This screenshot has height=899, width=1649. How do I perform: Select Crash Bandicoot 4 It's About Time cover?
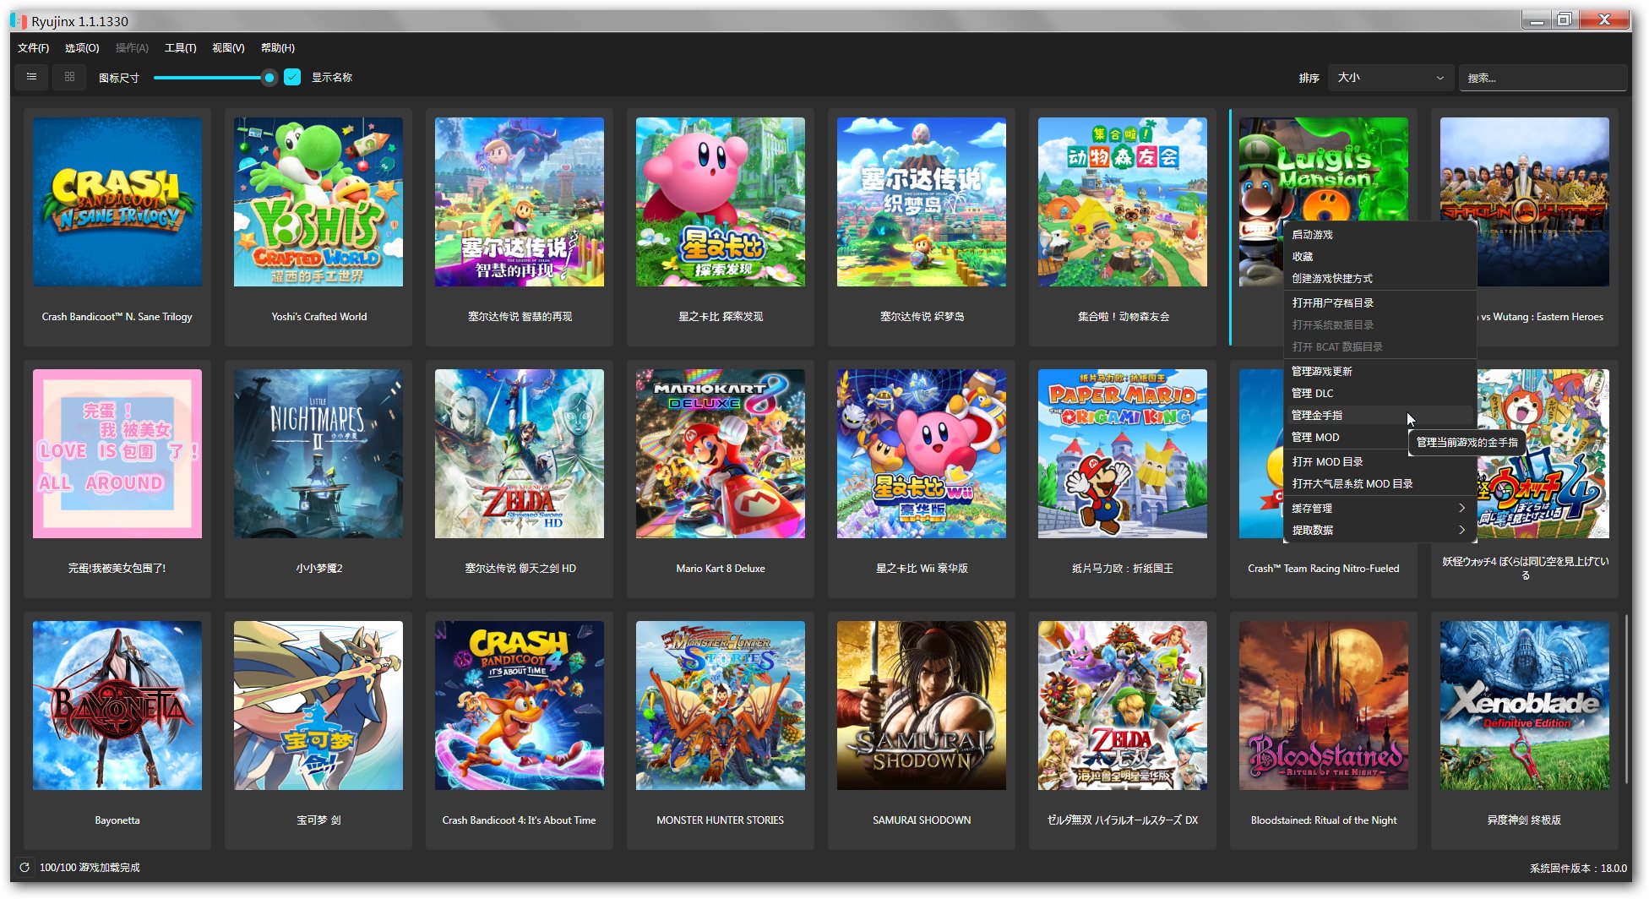point(520,706)
